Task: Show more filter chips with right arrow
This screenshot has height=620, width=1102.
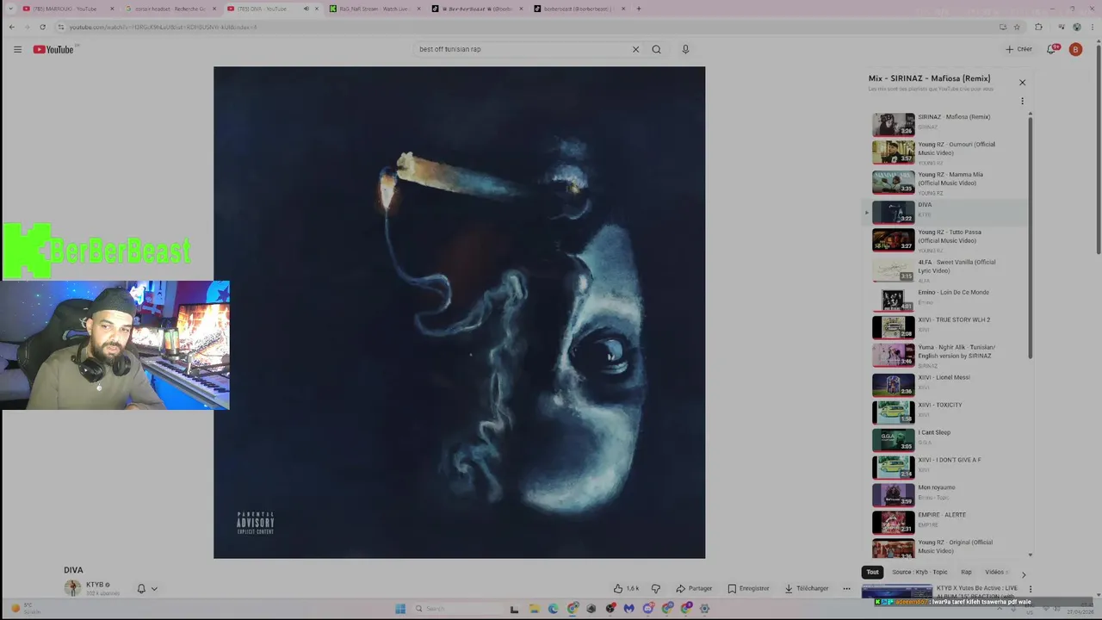Action: pyautogui.click(x=1023, y=573)
